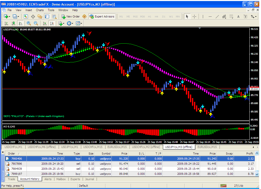Toggle the Terminal window button
The image size is (261, 189).
(47, 16)
